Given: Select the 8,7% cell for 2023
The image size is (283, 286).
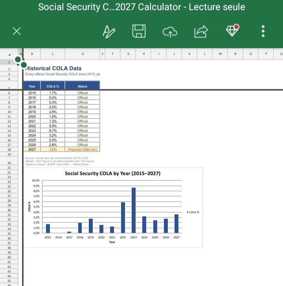Looking at the screenshot, I should 53,130.
